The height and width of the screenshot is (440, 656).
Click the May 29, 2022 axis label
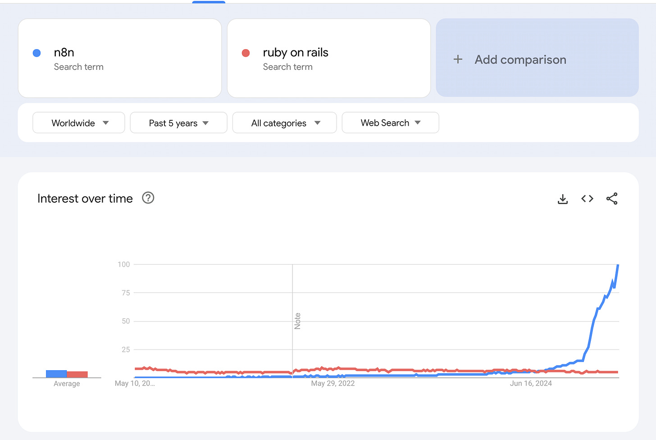point(333,383)
